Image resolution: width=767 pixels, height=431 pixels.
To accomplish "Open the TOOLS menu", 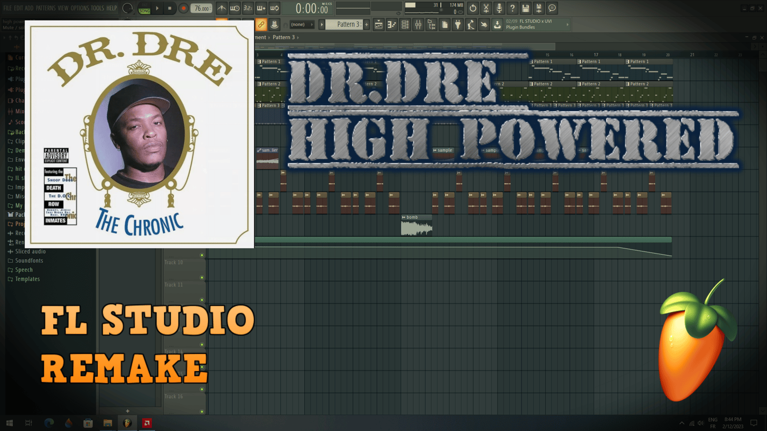I will (97, 8).
